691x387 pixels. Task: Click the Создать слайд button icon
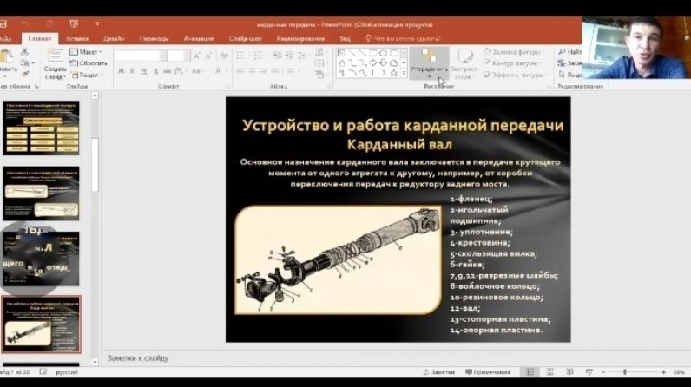[x=55, y=56]
